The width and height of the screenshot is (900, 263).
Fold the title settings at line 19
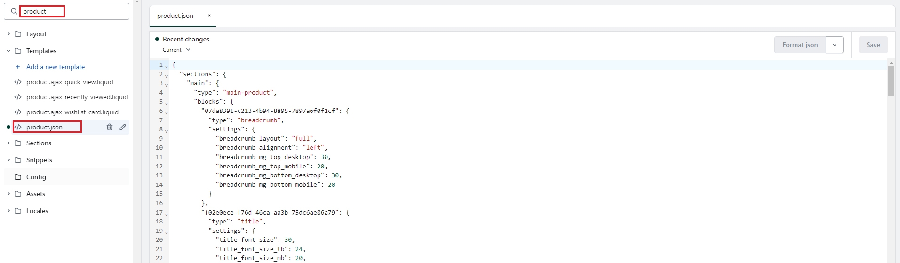coord(167,232)
